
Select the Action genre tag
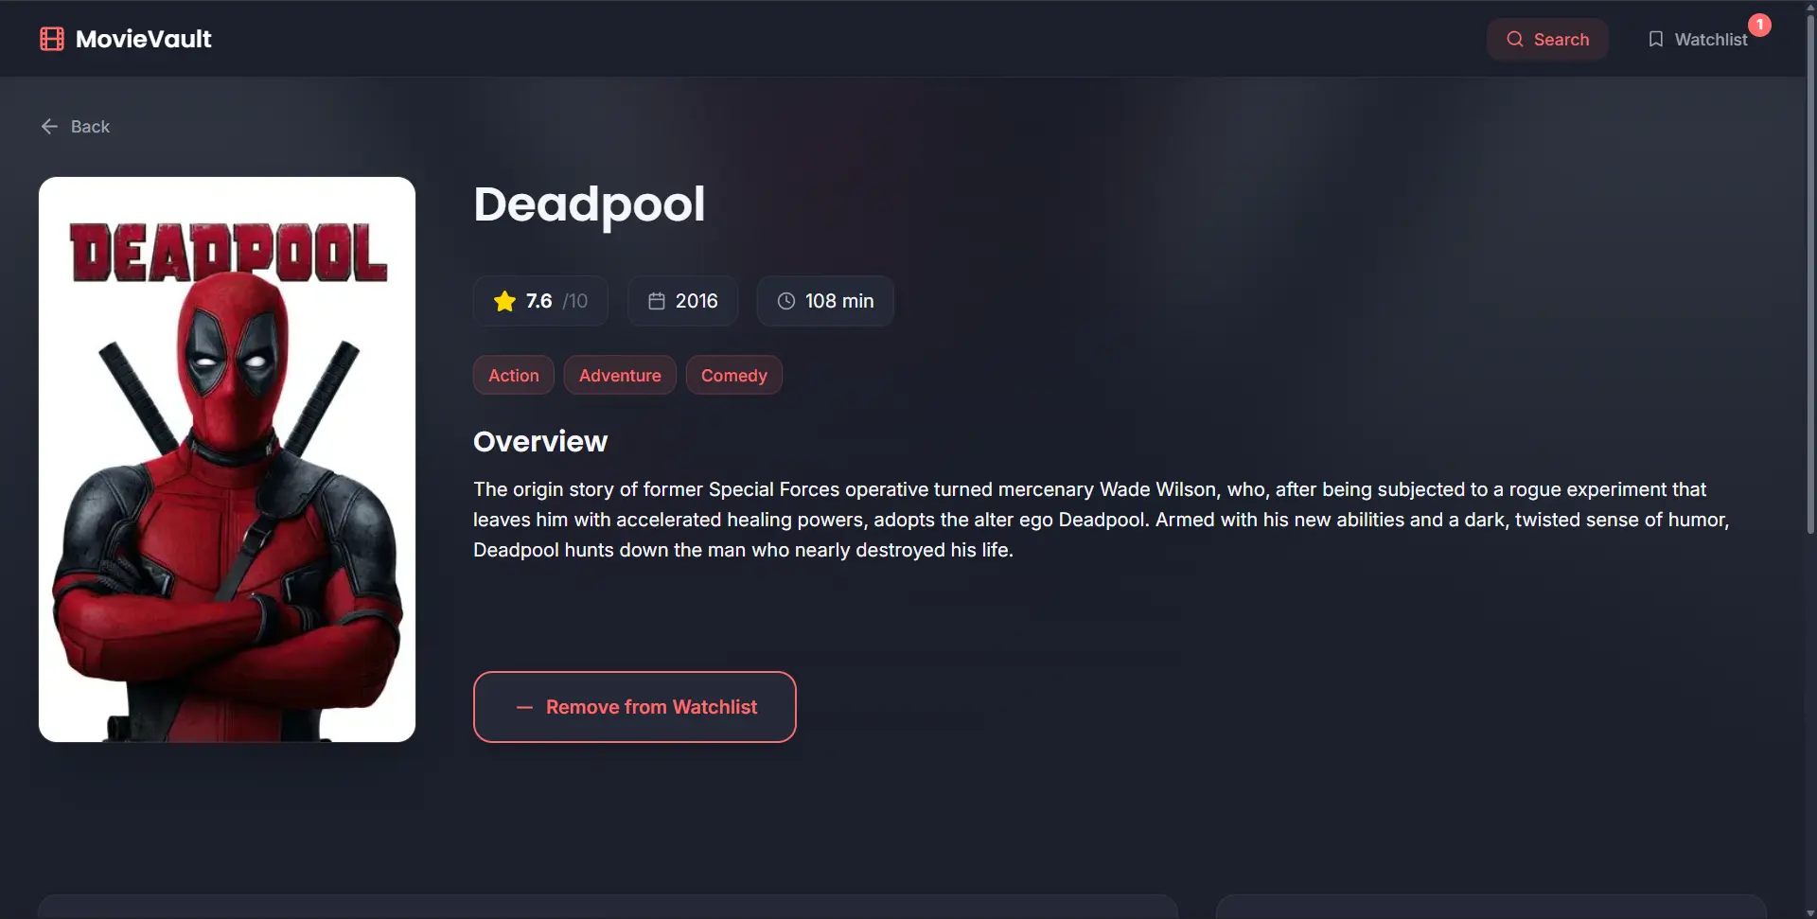[513, 376]
